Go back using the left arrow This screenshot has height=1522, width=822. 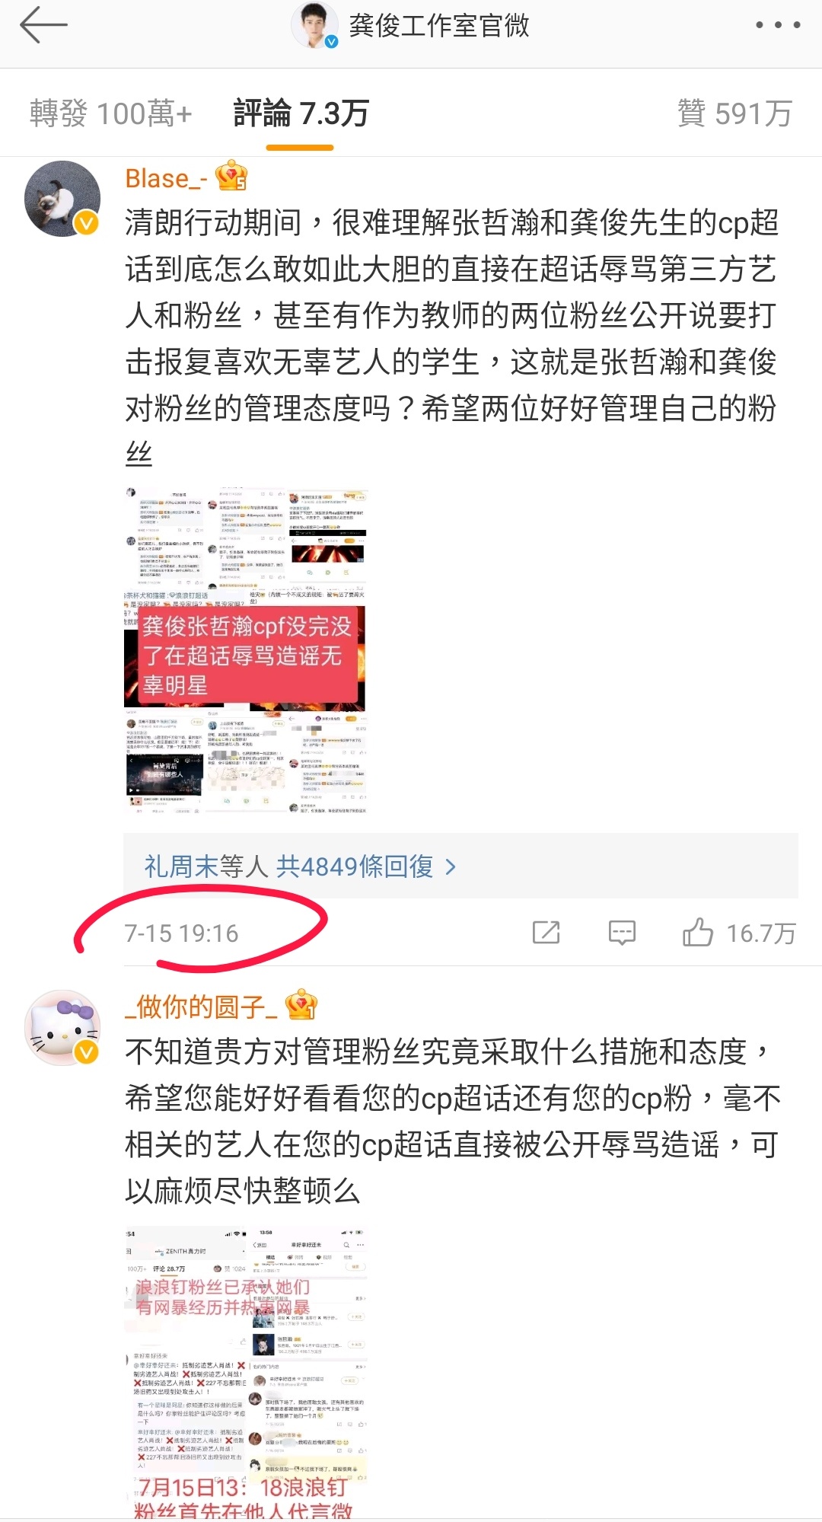click(43, 25)
